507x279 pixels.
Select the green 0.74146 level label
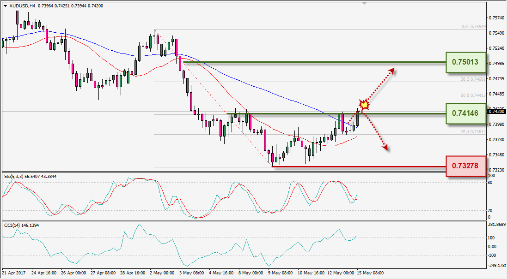pos(465,113)
